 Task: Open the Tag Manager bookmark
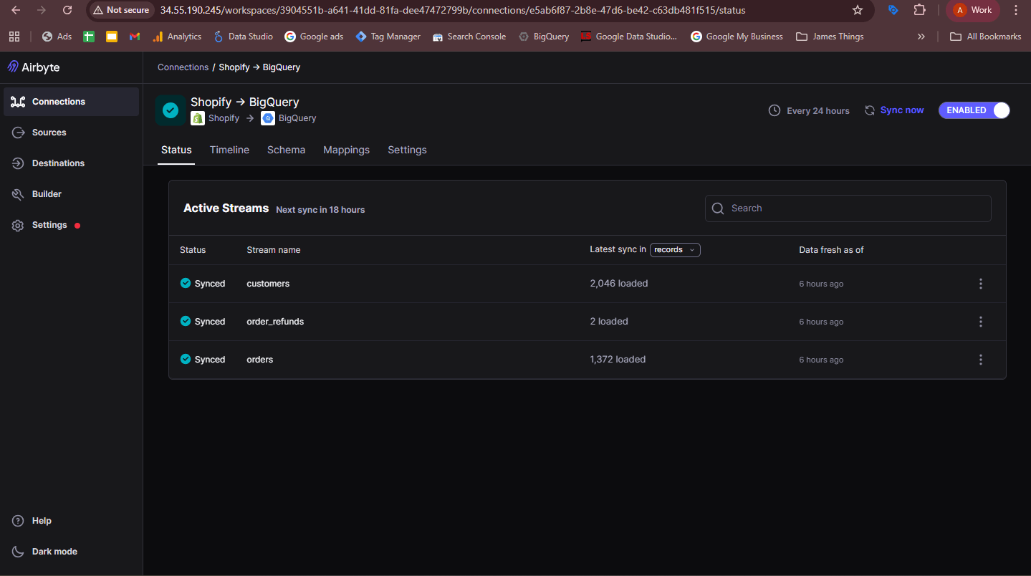pyautogui.click(x=388, y=37)
